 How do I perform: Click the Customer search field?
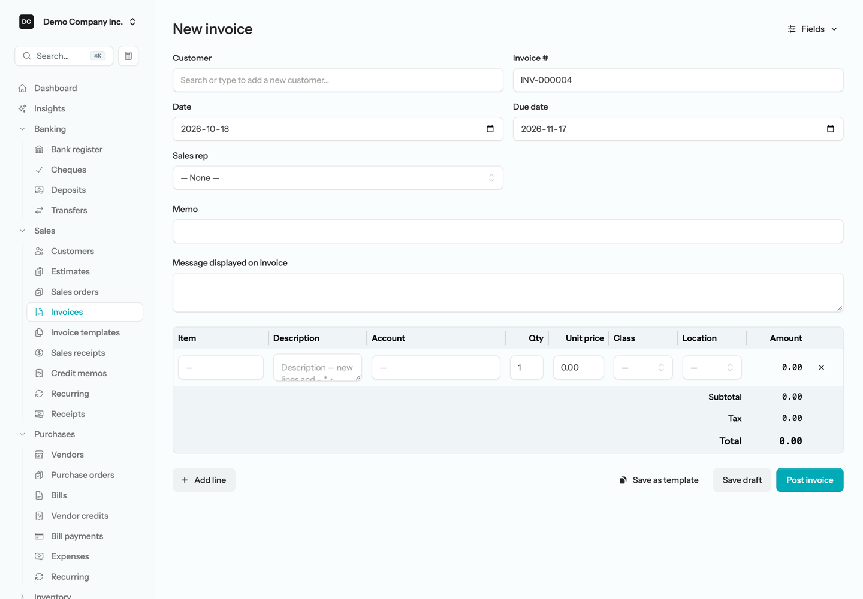[x=338, y=80]
